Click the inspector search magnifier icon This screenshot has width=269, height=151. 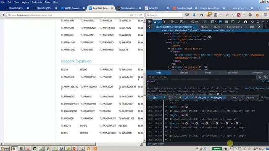[x=266, y=27]
